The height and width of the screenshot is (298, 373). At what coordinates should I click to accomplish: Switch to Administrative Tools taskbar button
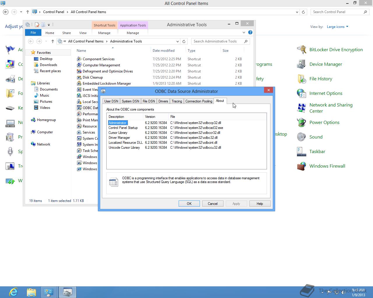68,292
